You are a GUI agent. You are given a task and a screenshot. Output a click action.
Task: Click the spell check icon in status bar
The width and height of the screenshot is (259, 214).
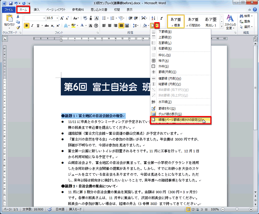point(50,209)
